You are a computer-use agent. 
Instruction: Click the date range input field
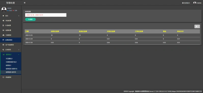46,15
